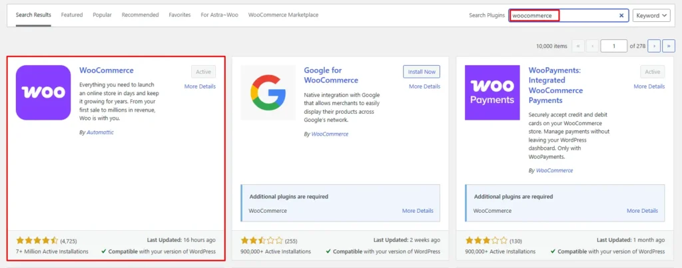Open the Recommended plugins tab
The width and height of the screenshot is (682, 268).
point(140,15)
